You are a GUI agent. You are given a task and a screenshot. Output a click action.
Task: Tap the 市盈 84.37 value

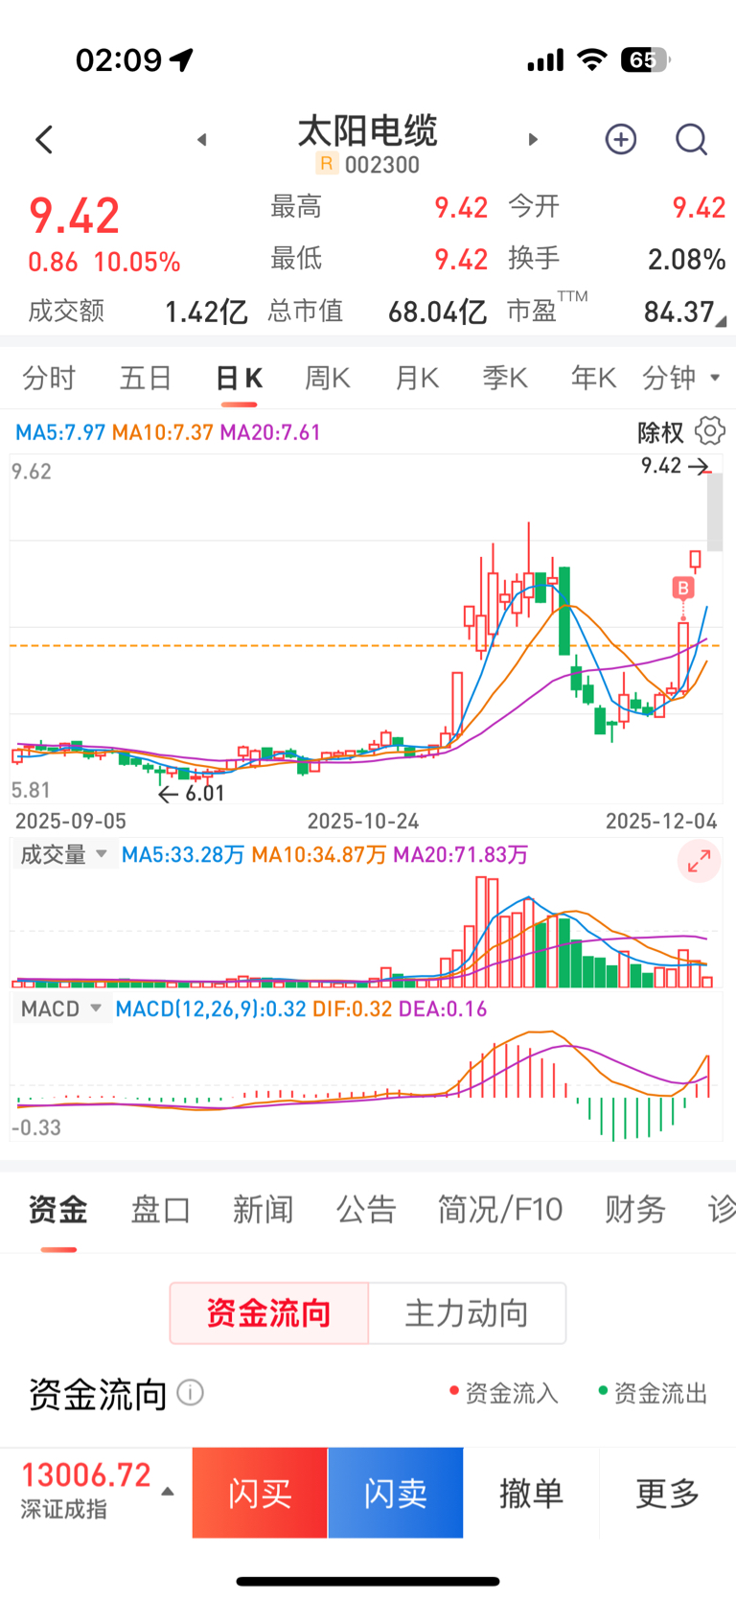click(x=679, y=312)
